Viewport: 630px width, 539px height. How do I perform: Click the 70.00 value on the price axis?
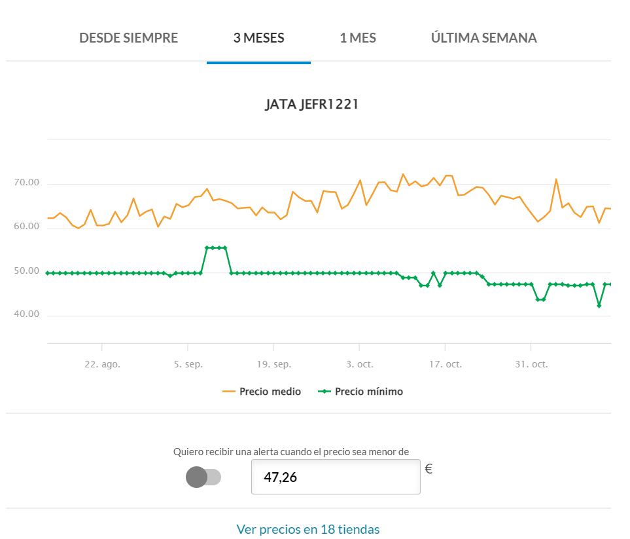pos(26,183)
